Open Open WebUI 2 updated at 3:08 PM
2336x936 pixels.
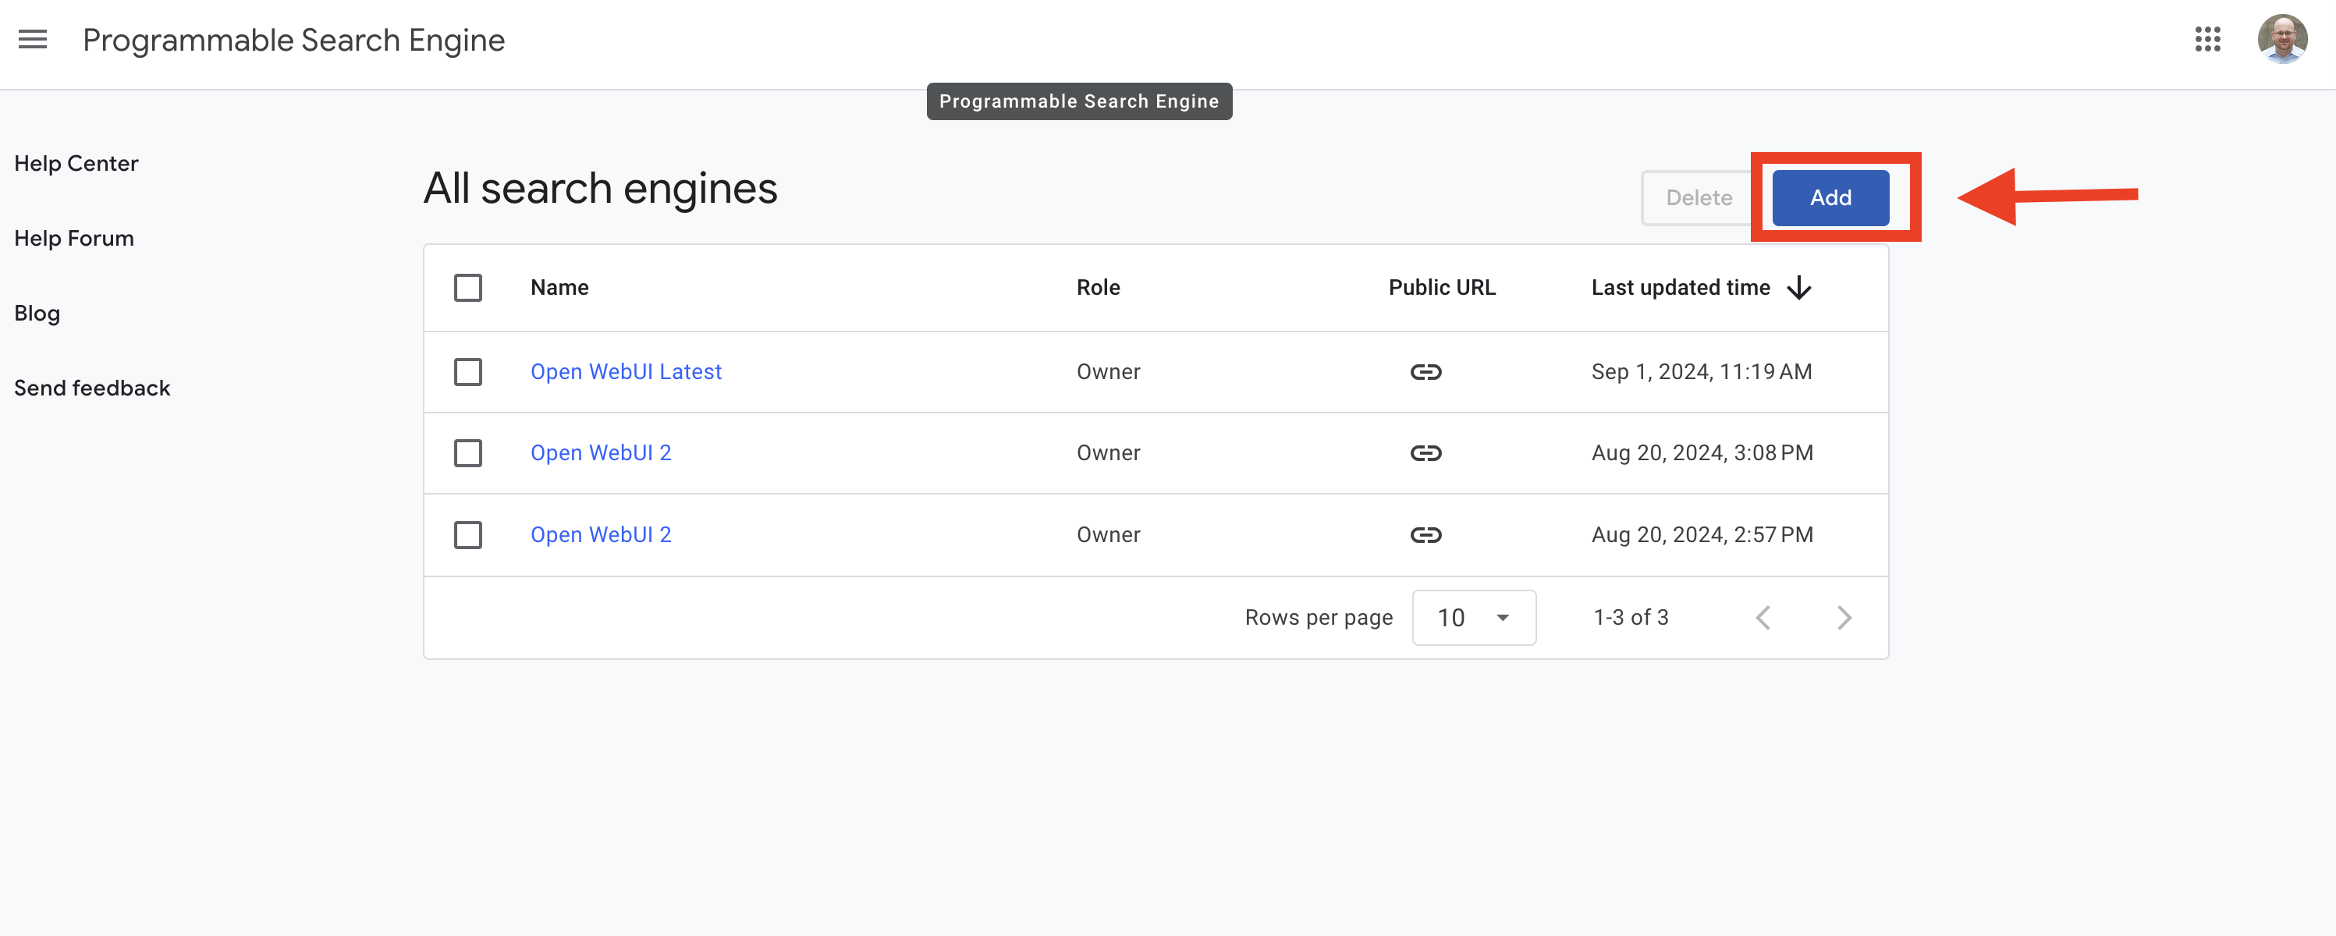[x=600, y=453]
